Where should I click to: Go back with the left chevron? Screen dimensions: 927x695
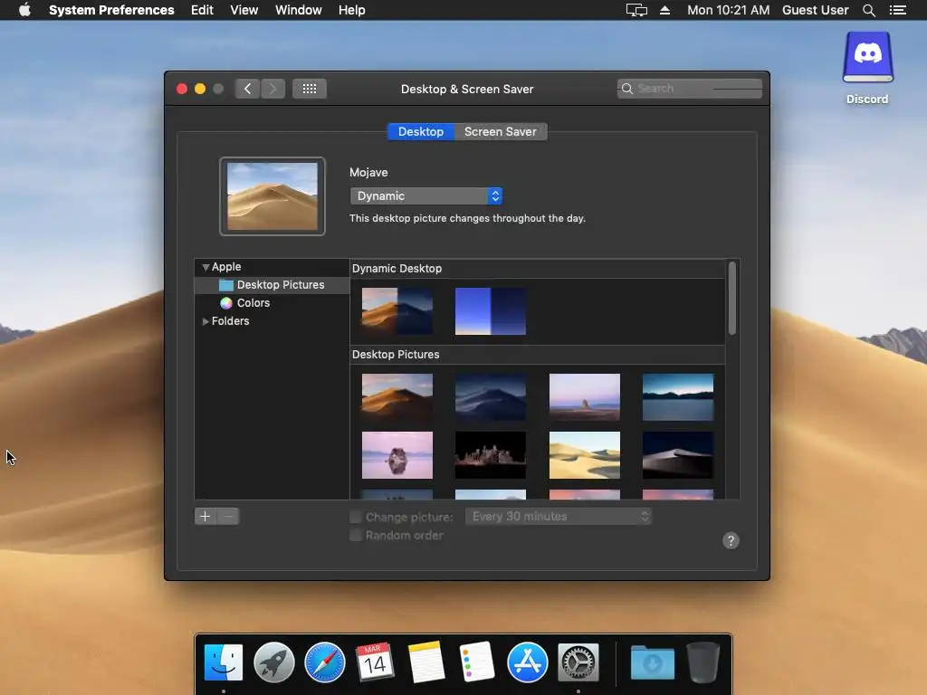pyautogui.click(x=247, y=89)
